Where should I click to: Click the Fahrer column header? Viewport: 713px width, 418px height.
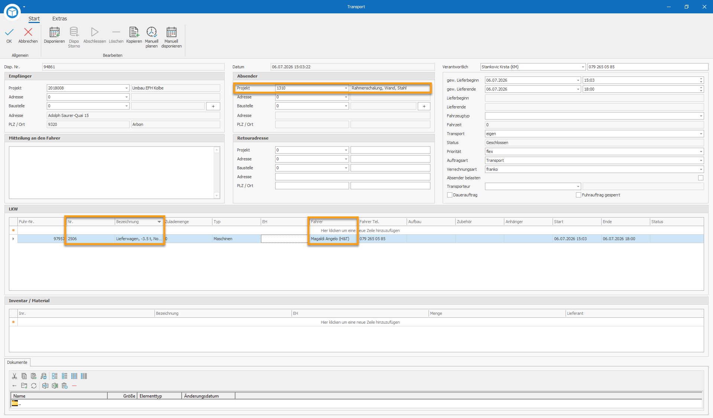[333, 222]
